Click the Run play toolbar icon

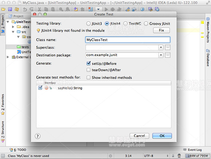tap(106, 9)
